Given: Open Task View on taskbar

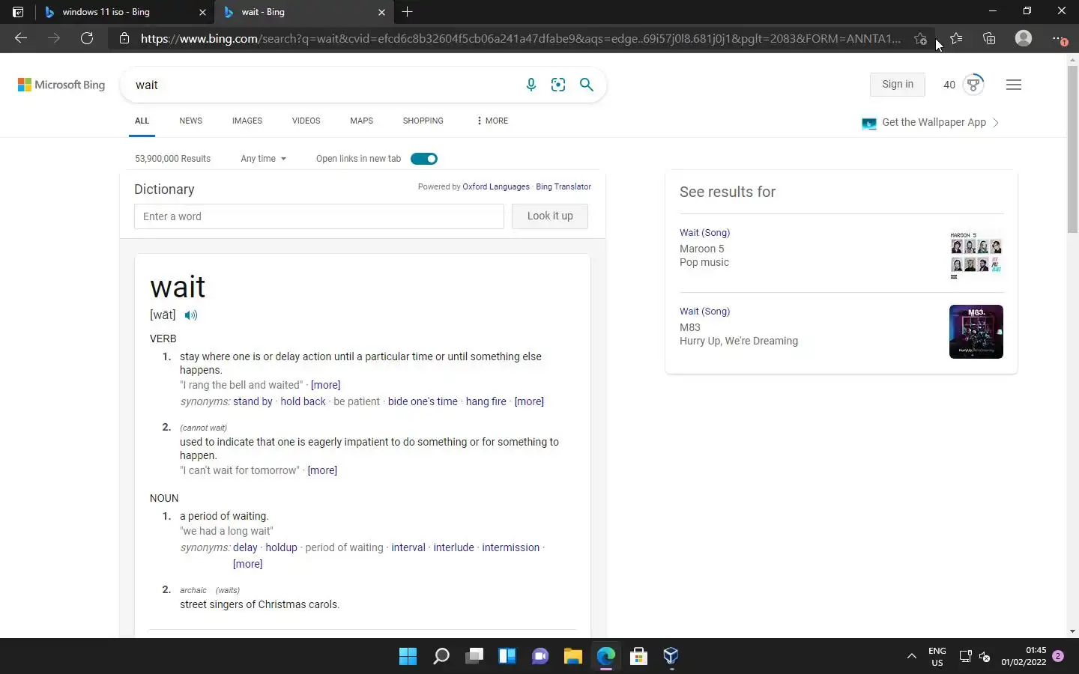Looking at the screenshot, I should pyautogui.click(x=474, y=657).
